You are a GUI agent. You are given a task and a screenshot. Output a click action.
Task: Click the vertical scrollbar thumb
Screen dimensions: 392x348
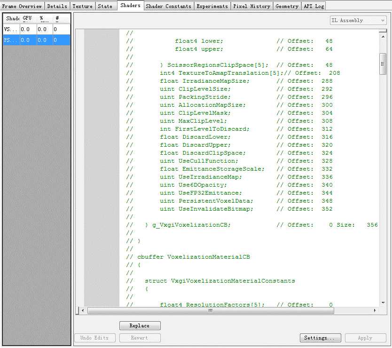383,64
